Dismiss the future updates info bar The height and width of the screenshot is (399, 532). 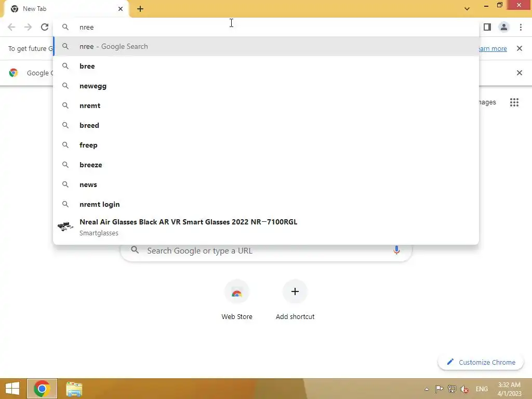coord(519,48)
